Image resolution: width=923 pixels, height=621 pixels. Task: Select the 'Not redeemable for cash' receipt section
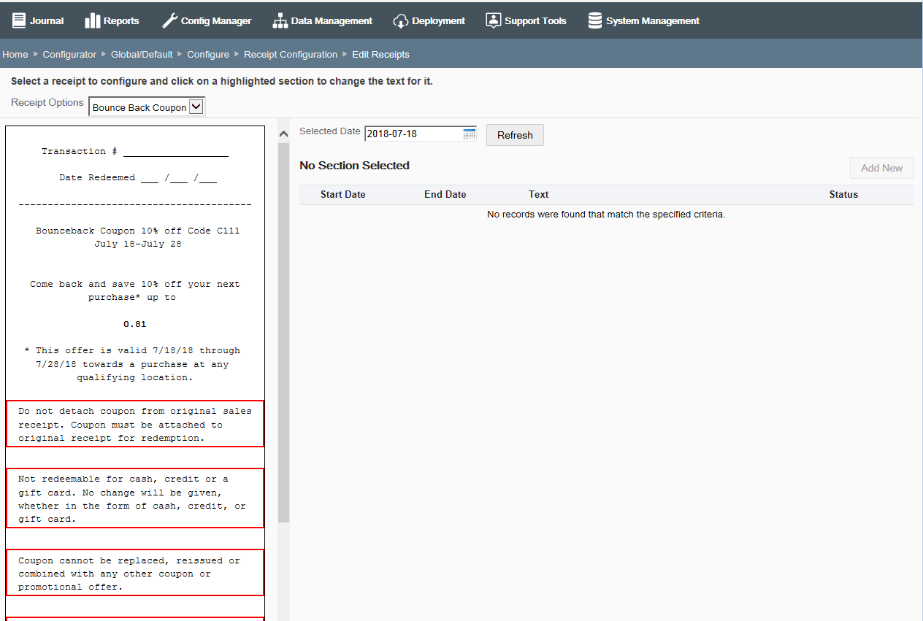click(135, 498)
